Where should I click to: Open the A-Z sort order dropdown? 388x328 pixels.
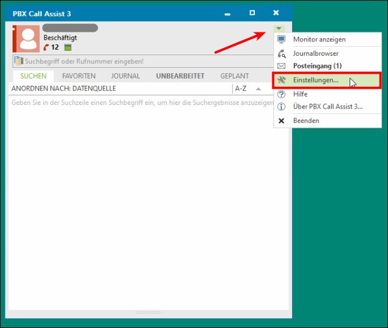tap(241, 89)
